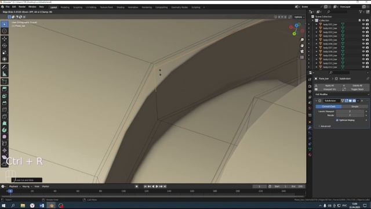371x209 pixels.
Task: Select the Select Box tool
Action: (x=5, y=24)
